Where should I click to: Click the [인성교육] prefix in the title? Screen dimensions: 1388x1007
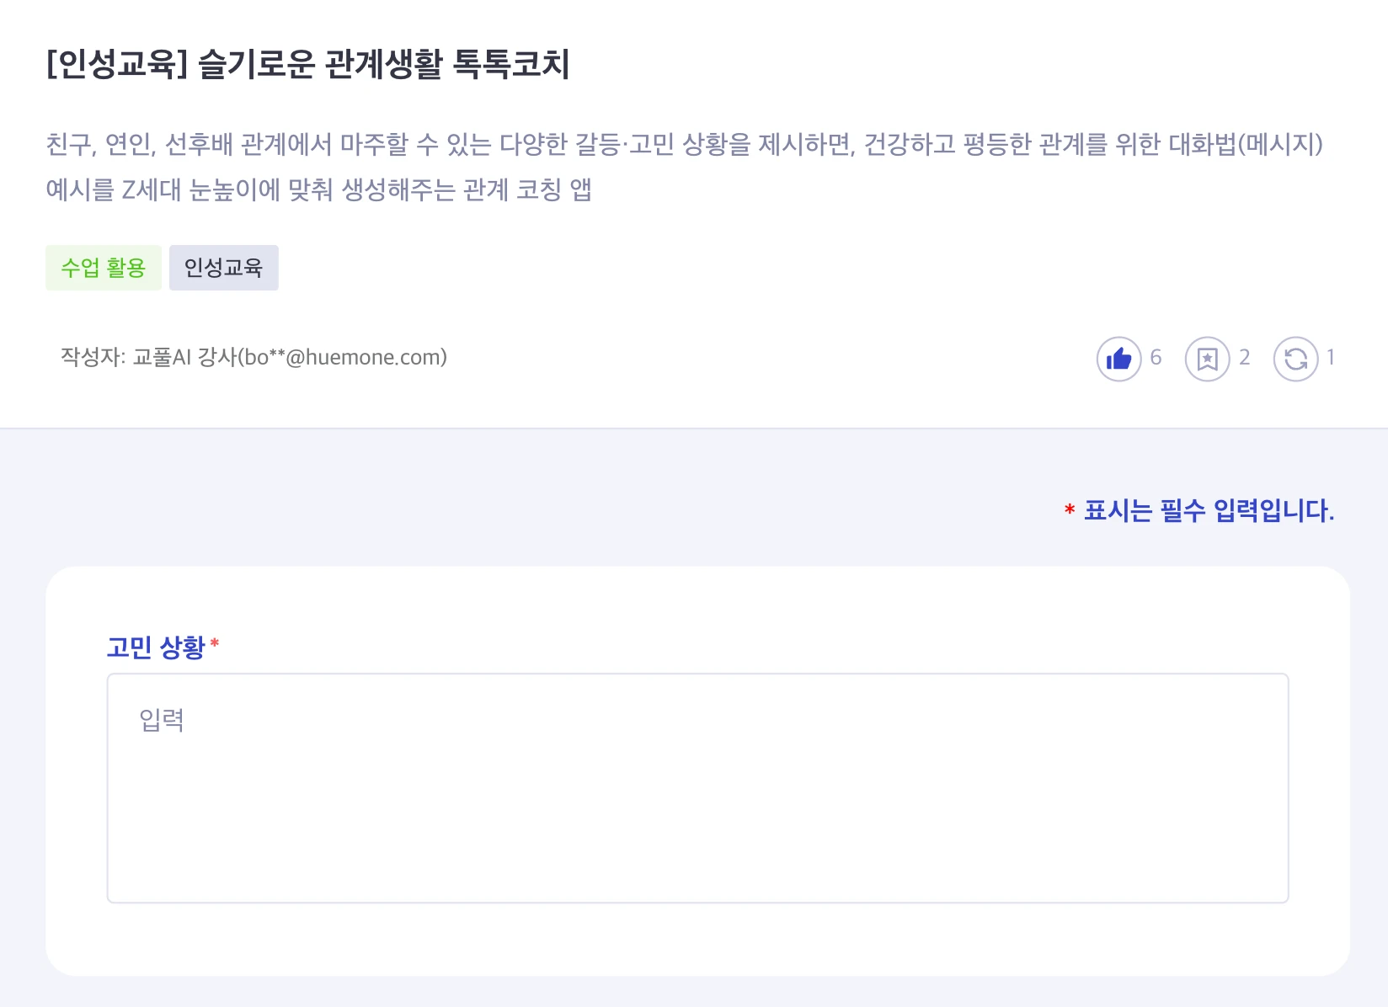pyautogui.click(x=116, y=64)
